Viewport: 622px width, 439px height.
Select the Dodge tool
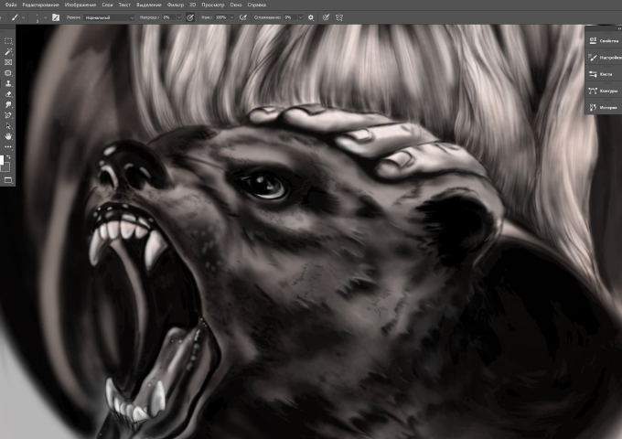(8, 104)
